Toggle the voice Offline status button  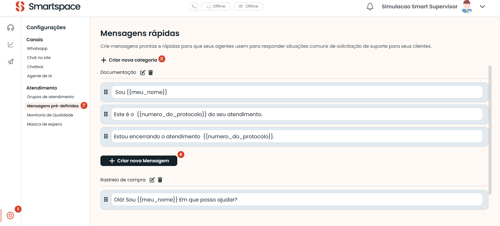click(x=216, y=7)
